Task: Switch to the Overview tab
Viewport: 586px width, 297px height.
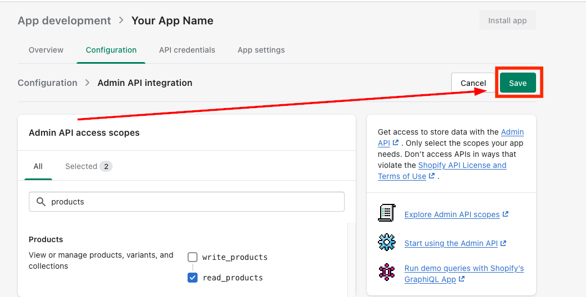Action: pos(46,50)
